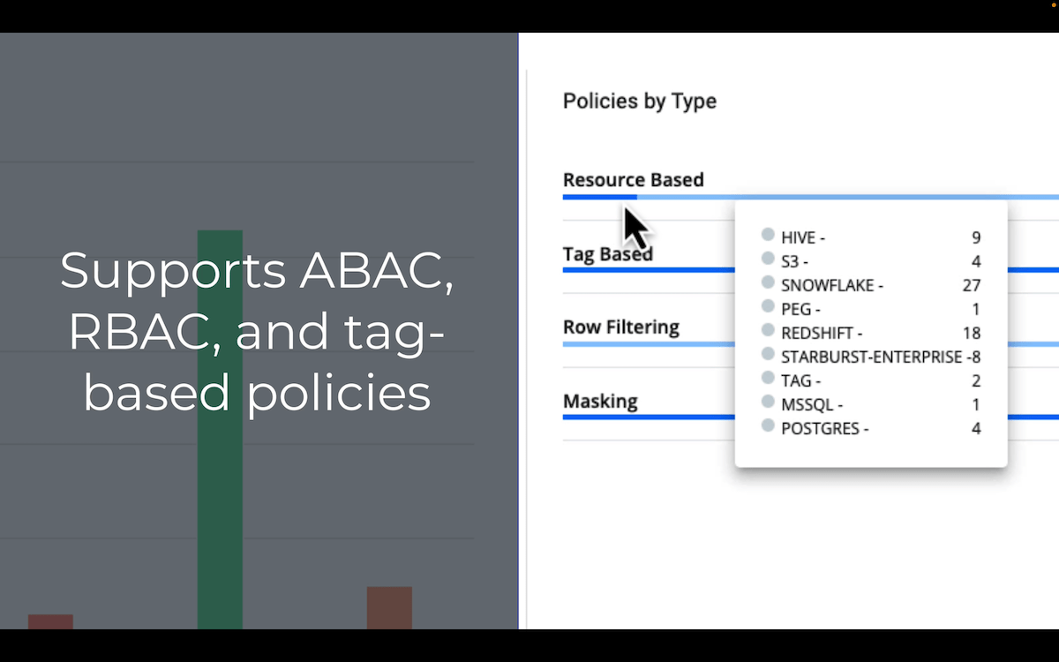The image size is (1059, 662).
Task: Click the tall green chart bar
Action: point(220,430)
